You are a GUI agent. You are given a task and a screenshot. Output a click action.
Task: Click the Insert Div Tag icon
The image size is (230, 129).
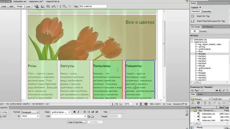(x=193, y=16)
